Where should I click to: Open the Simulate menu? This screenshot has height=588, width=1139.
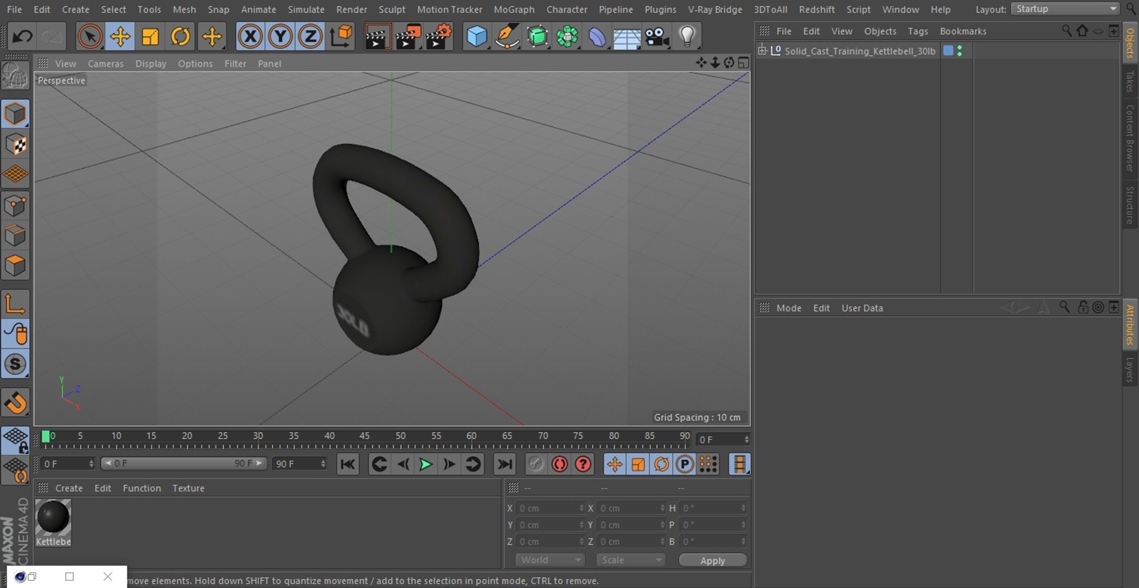[x=306, y=9]
